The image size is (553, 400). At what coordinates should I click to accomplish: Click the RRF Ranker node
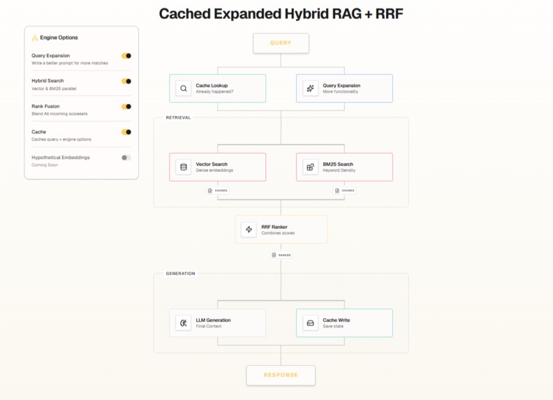(281, 230)
